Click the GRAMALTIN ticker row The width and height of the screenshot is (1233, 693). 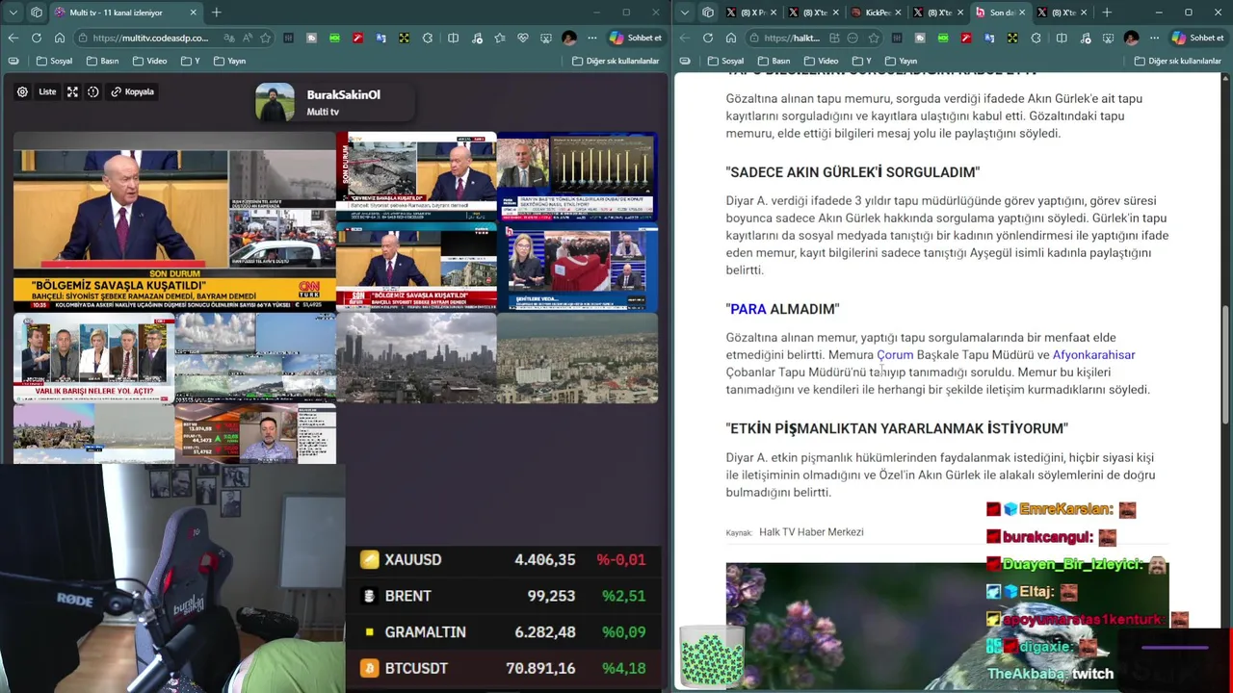[504, 632]
